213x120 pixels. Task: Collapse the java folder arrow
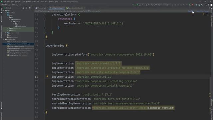click(x=6, y=15)
